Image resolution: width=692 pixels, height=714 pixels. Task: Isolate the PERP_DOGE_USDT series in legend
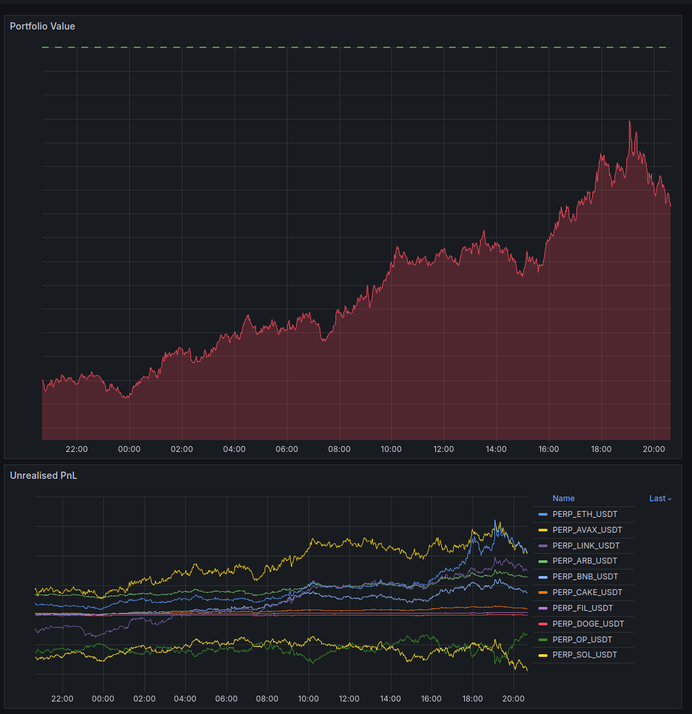click(588, 624)
